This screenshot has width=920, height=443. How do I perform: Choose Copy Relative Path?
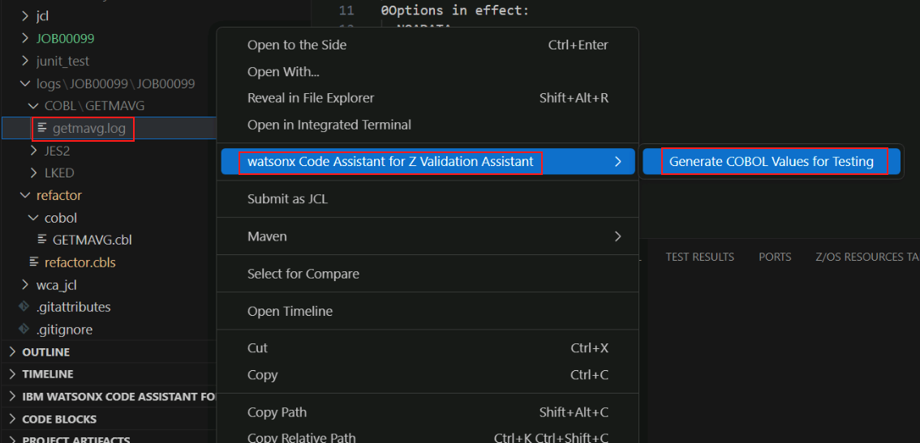point(428,437)
